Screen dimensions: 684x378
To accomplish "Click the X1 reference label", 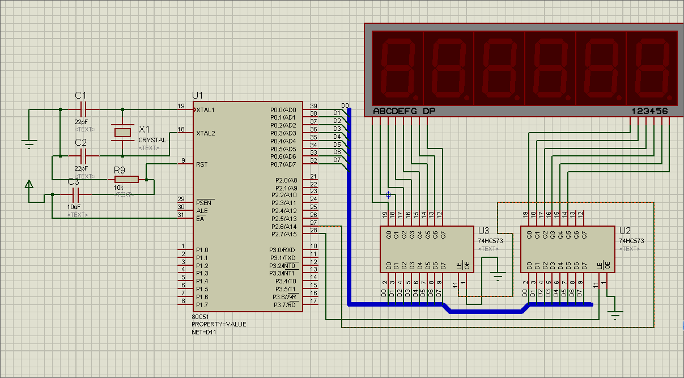I will click(x=145, y=129).
